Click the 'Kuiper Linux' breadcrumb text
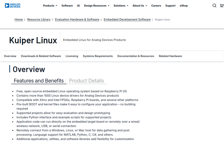 (x=163, y=19)
